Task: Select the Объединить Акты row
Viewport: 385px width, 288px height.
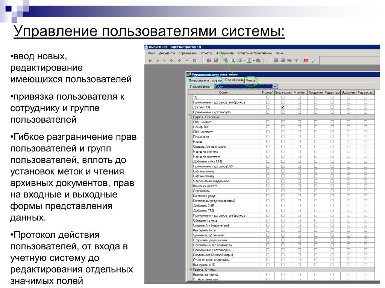Action: point(226,220)
